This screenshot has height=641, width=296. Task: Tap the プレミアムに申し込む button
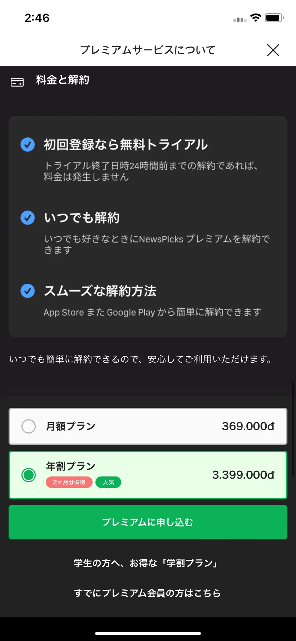tap(148, 522)
